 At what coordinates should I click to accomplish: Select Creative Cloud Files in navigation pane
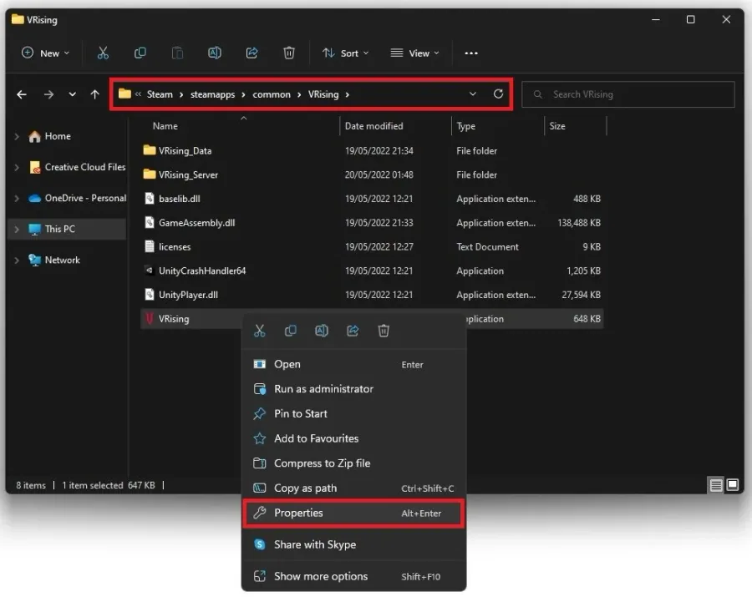85,167
